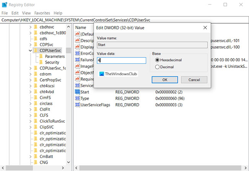Screen dimensions: 249x171
Task: Expand the CDPSvc tree key
Action: (30, 44)
